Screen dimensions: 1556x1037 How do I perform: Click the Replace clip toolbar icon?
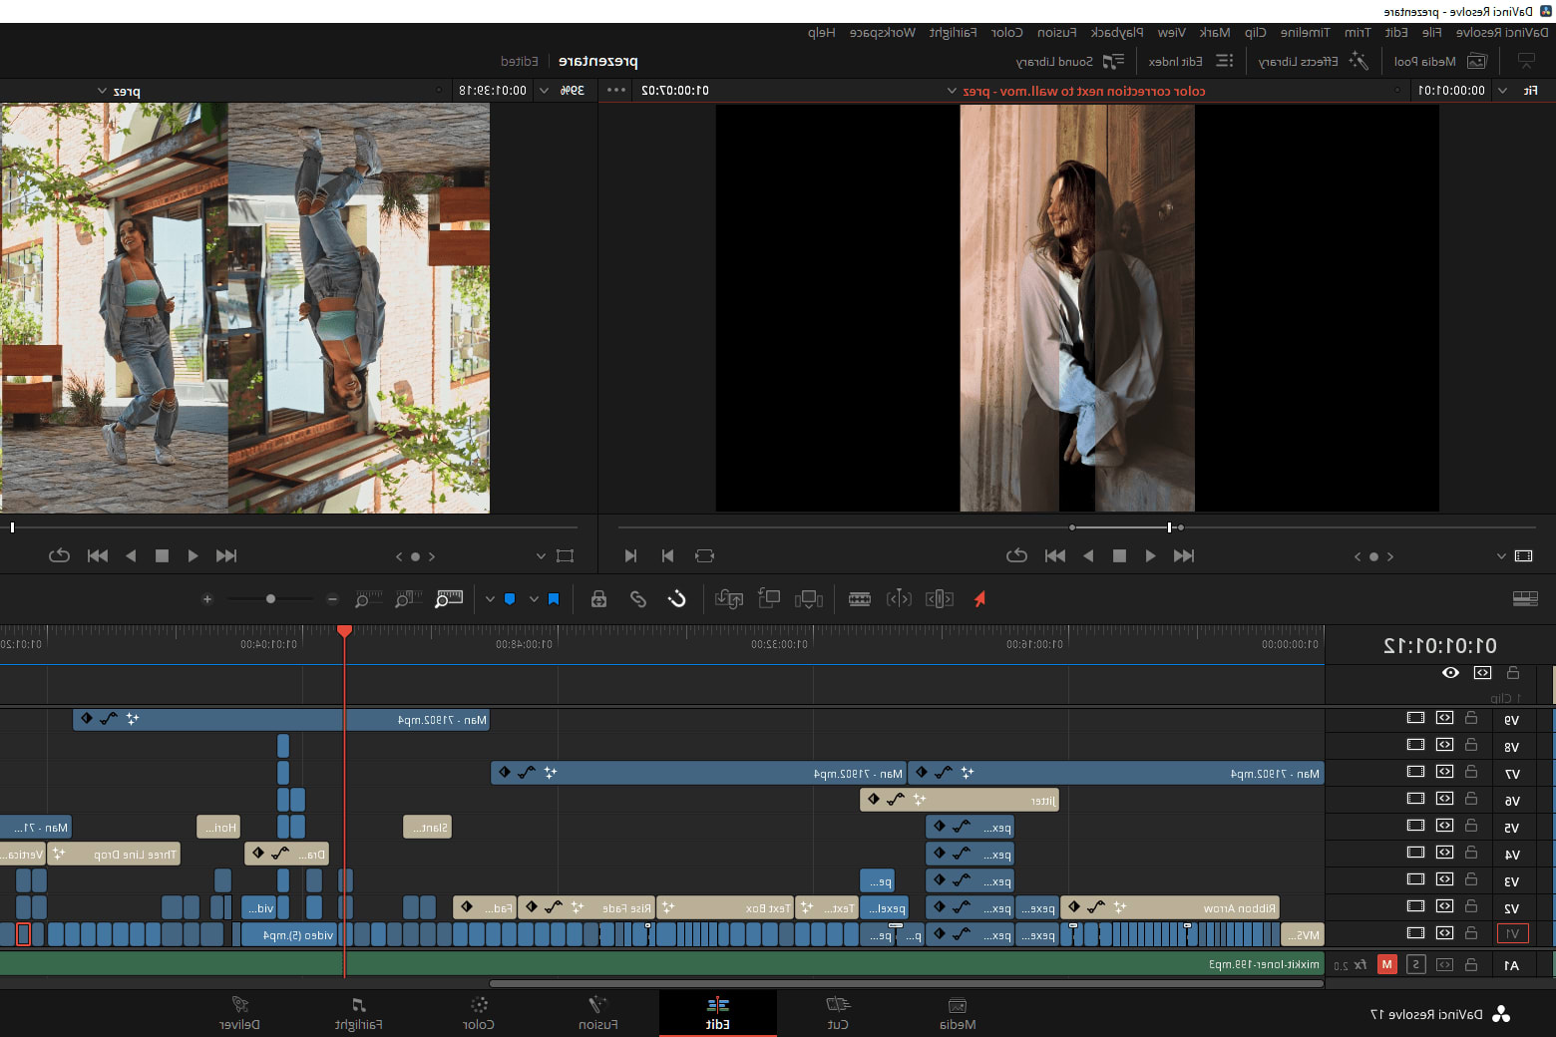(729, 599)
